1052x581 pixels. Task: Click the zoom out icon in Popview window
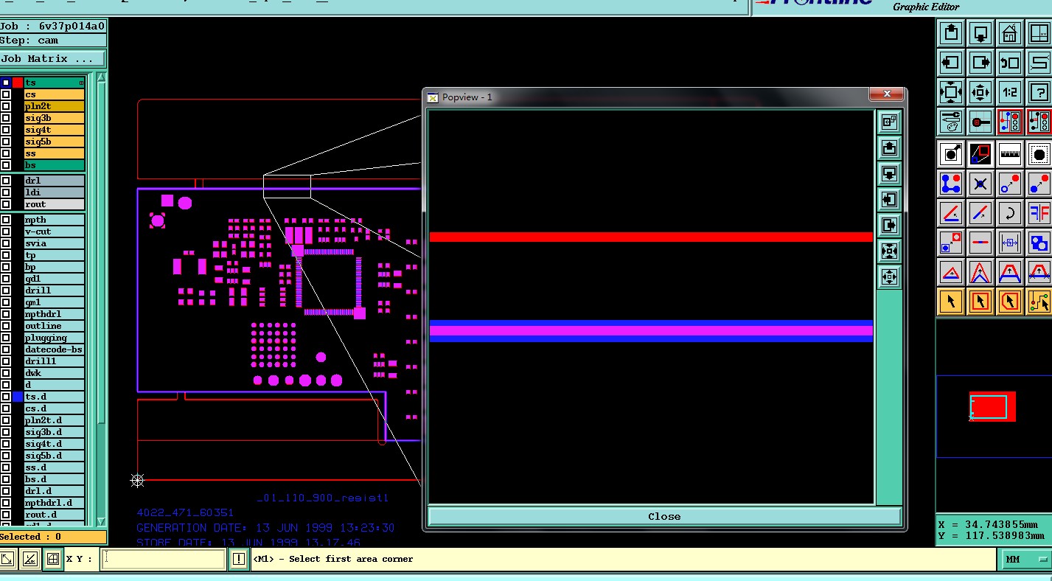click(889, 277)
